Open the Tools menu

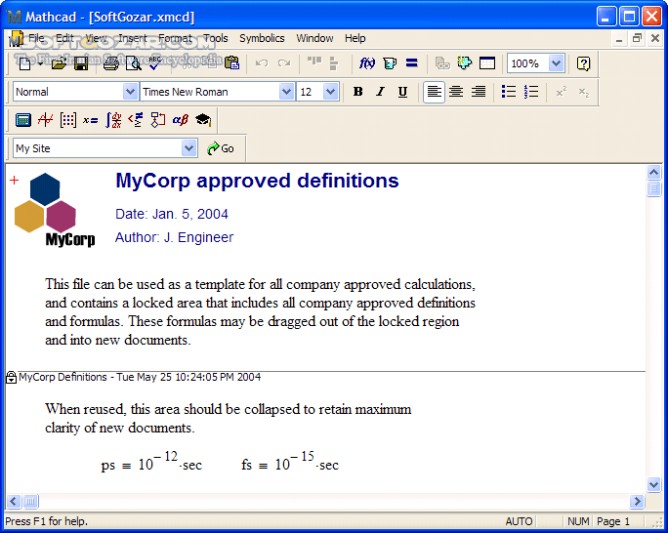click(x=216, y=38)
